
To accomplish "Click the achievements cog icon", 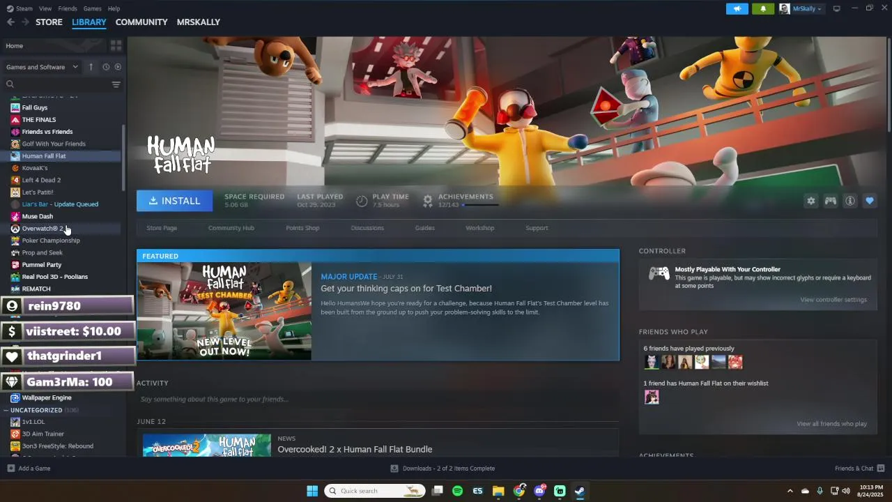I will 428,201.
